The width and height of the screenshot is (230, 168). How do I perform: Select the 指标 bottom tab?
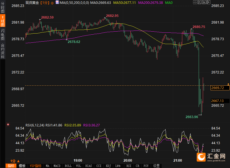[x=11, y=166]
